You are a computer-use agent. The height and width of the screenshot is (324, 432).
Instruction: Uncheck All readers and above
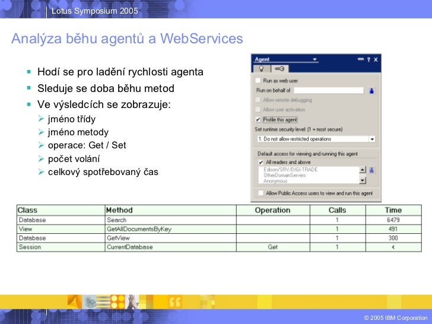tap(261, 162)
